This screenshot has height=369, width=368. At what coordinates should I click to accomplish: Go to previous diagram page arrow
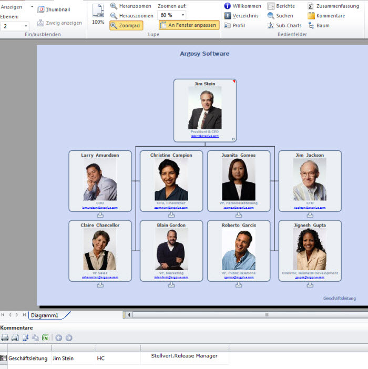[10, 315]
